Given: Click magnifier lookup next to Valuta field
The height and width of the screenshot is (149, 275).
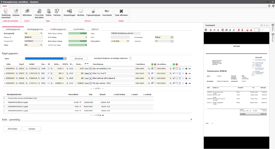Looking at the screenshot, I should pos(41,45).
